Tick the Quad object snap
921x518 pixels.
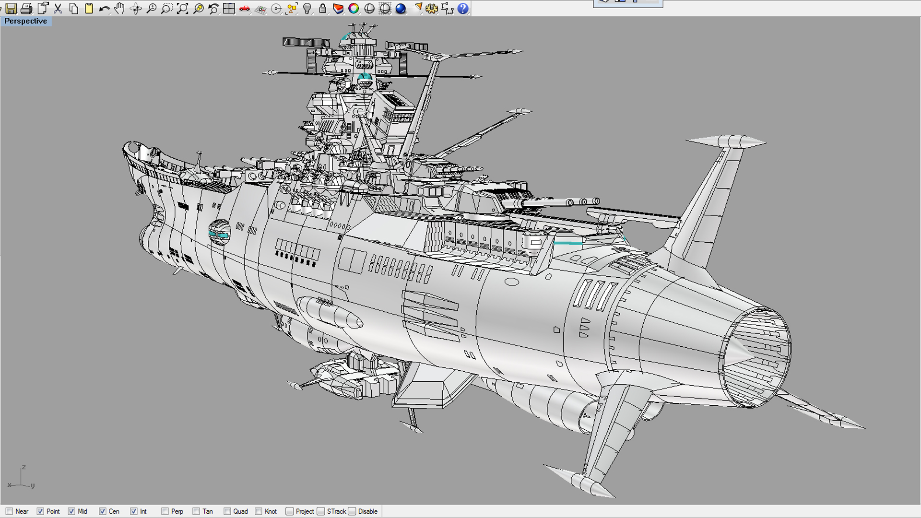[x=227, y=511]
